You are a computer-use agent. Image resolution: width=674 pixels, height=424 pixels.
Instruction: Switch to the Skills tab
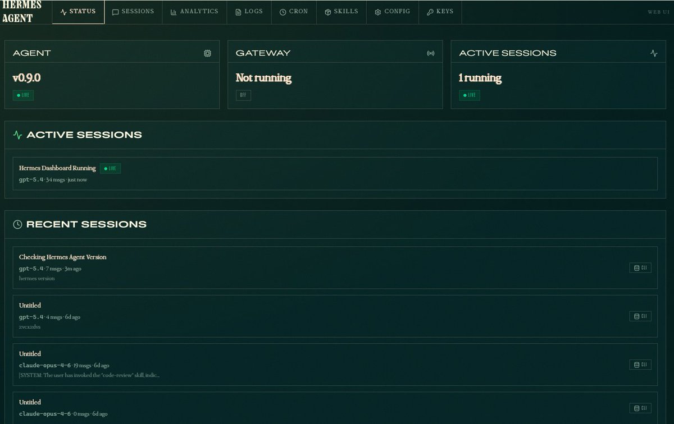341,12
